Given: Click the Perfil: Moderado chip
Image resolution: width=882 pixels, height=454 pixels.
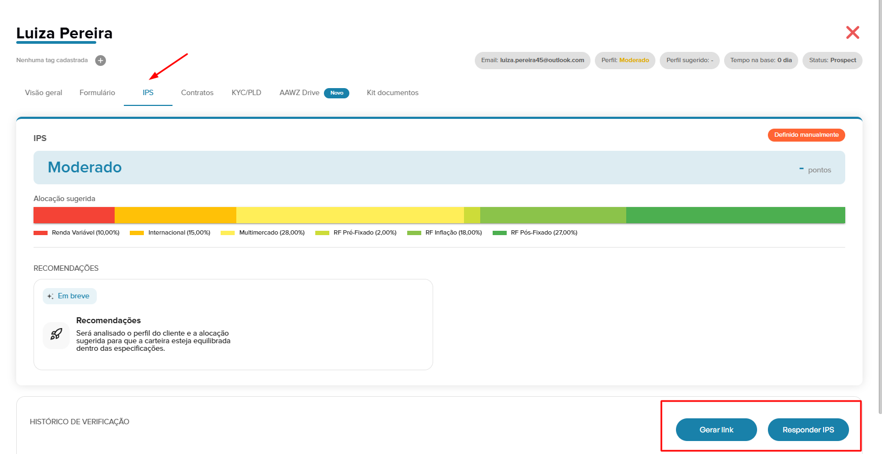Looking at the screenshot, I should click(625, 61).
